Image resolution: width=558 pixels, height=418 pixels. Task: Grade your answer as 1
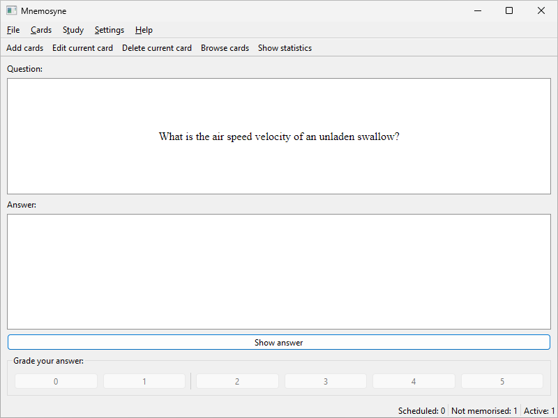coord(144,381)
